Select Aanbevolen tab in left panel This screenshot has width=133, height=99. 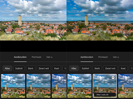20,57
